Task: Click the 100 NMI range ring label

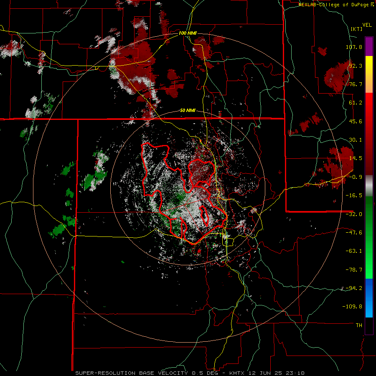Action: [x=188, y=33]
